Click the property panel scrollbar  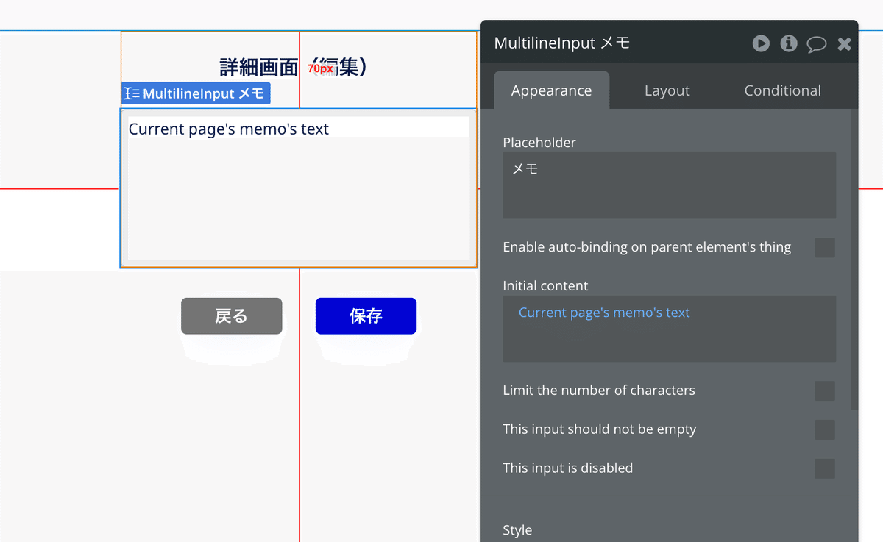(x=854, y=259)
